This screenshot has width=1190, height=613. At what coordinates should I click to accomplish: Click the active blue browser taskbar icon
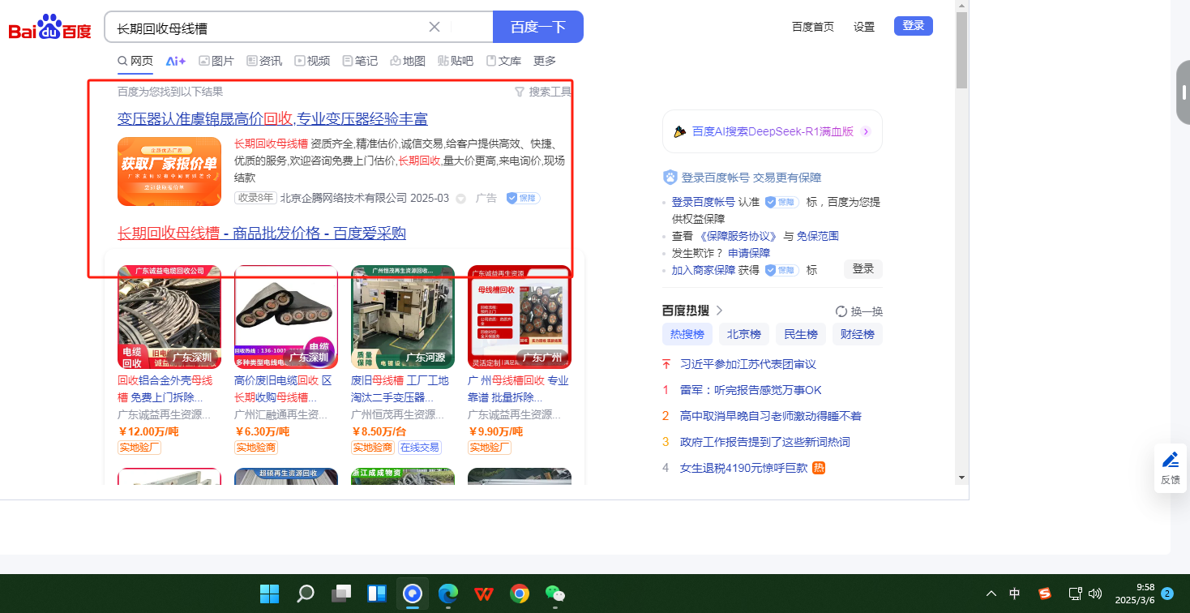point(413,594)
